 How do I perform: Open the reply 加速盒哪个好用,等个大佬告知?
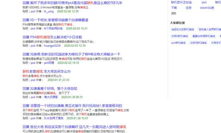pos(50,89)
